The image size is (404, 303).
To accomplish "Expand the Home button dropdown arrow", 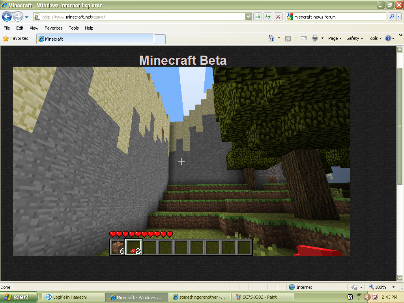I will (x=279, y=38).
